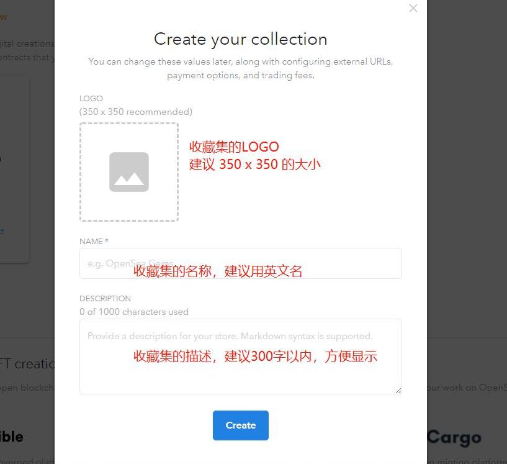This screenshot has width=507, height=464.
Task: Close the Create your collection dialog
Action: tap(413, 8)
